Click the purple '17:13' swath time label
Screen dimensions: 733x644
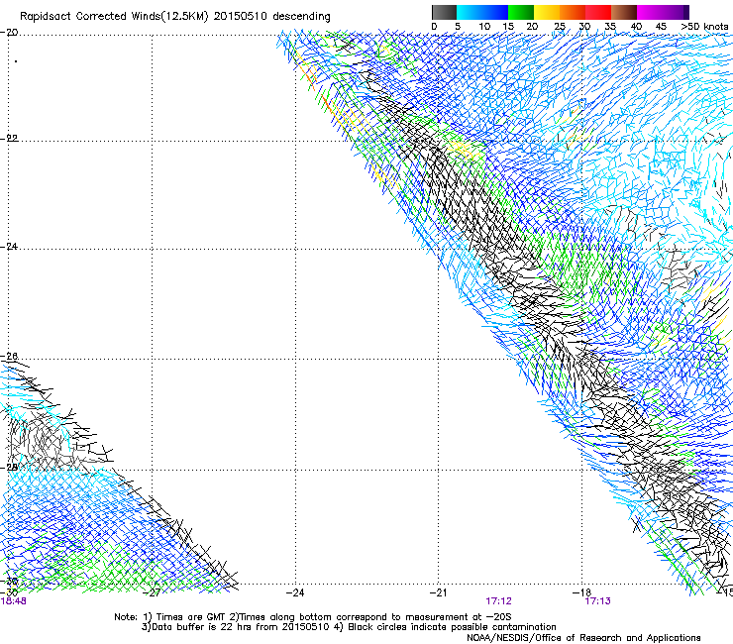pos(597,601)
